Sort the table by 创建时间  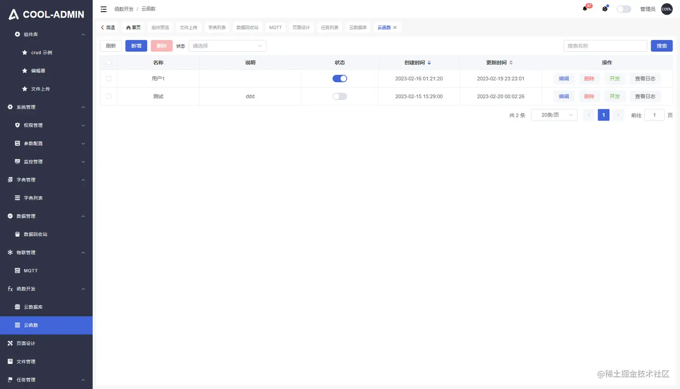coord(429,63)
